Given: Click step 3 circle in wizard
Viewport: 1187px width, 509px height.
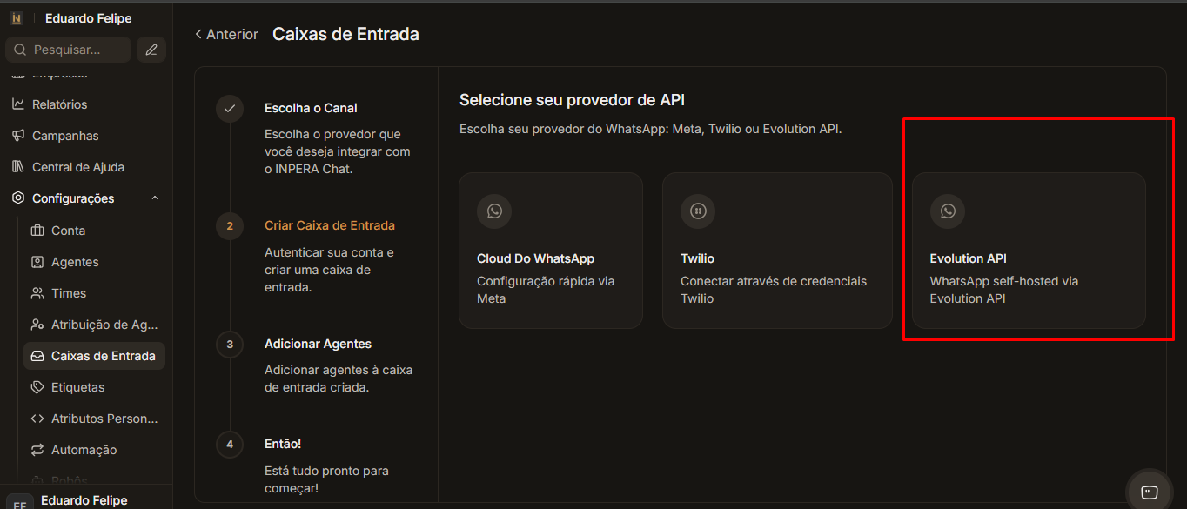Looking at the screenshot, I should tap(230, 345).
